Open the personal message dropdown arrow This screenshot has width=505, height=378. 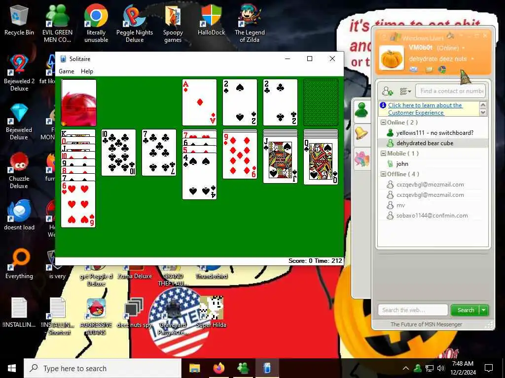472,59
